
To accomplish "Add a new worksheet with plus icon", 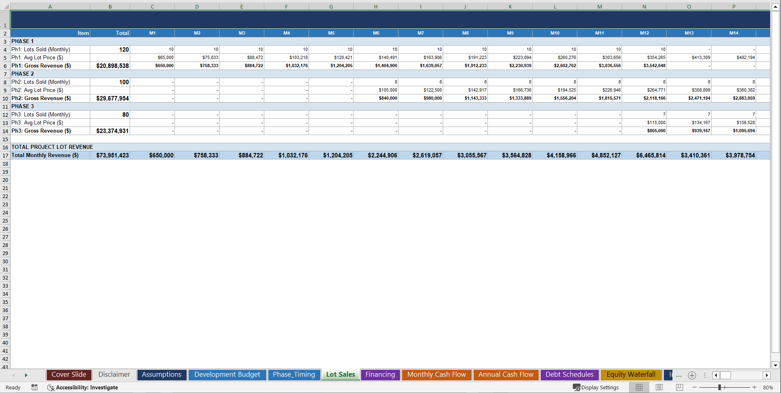I will coord(692,376).
